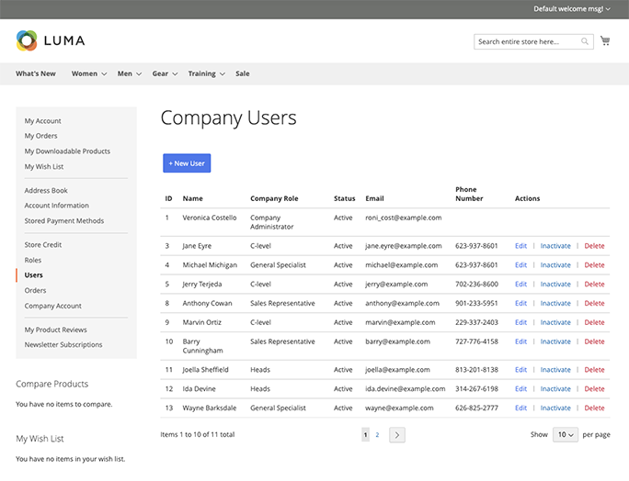Screen dimensions: 629x481
Task: Go to next page arrow
Action: (x=396, y=435)
